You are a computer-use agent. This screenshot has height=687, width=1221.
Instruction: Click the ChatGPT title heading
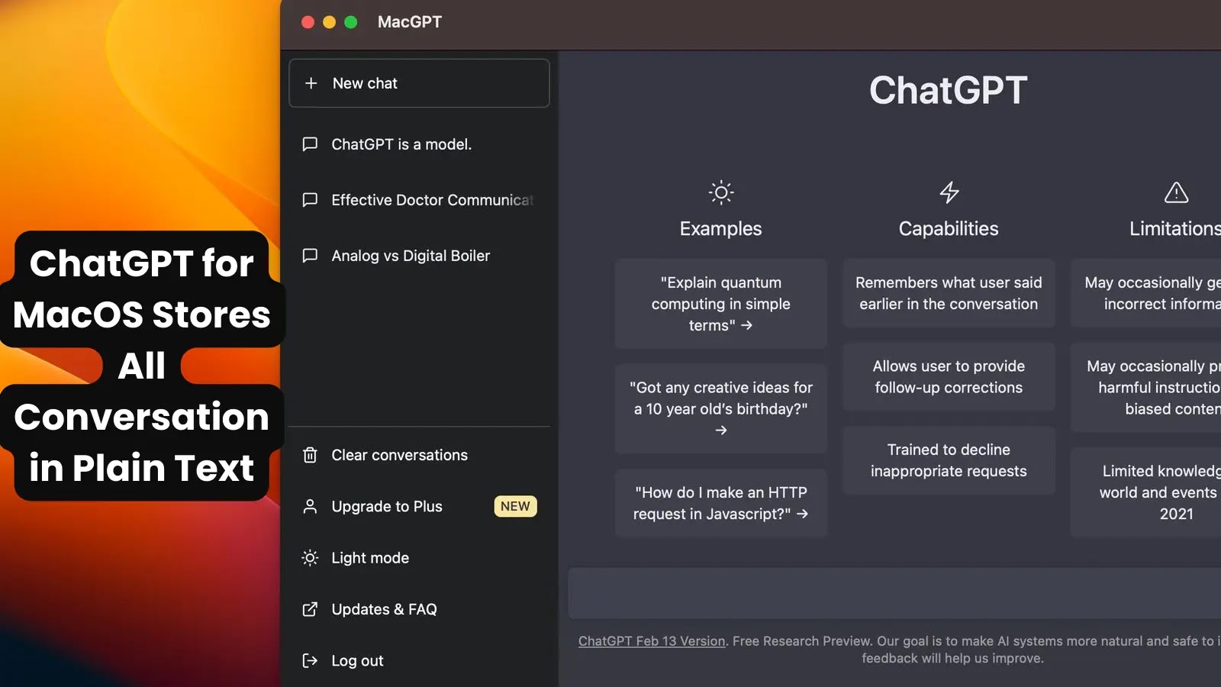click(949, 90)
